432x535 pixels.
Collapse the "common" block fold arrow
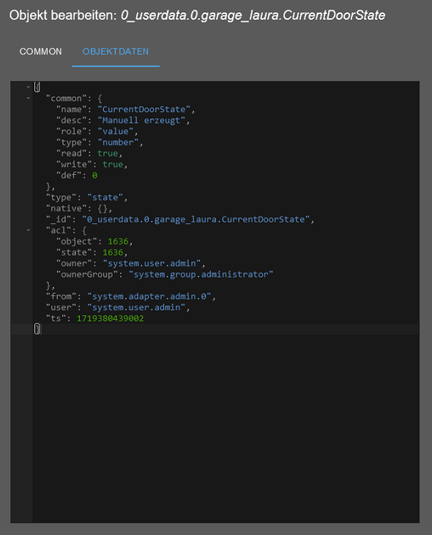tap(29, 98)
